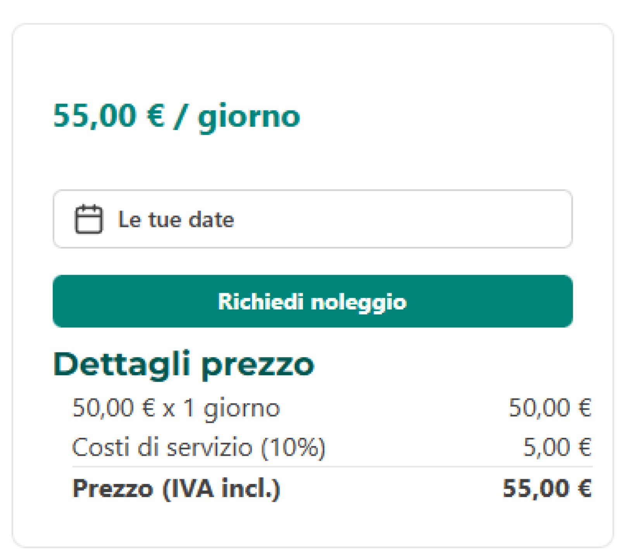Image resolution: width=629 pixels, height=558 pixels.
Task: Select the calendar glyph beside 'Le tue date'
Action: [90, 219]
